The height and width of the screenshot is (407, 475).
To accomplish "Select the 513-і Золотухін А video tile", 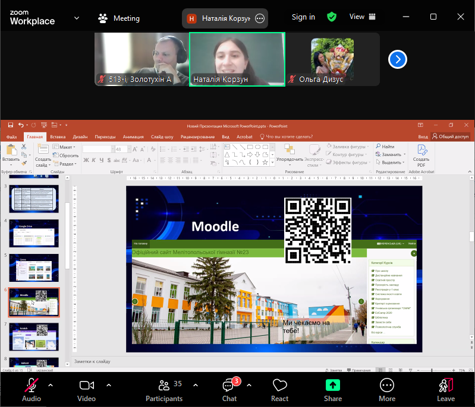I will (x=141, y=59).
